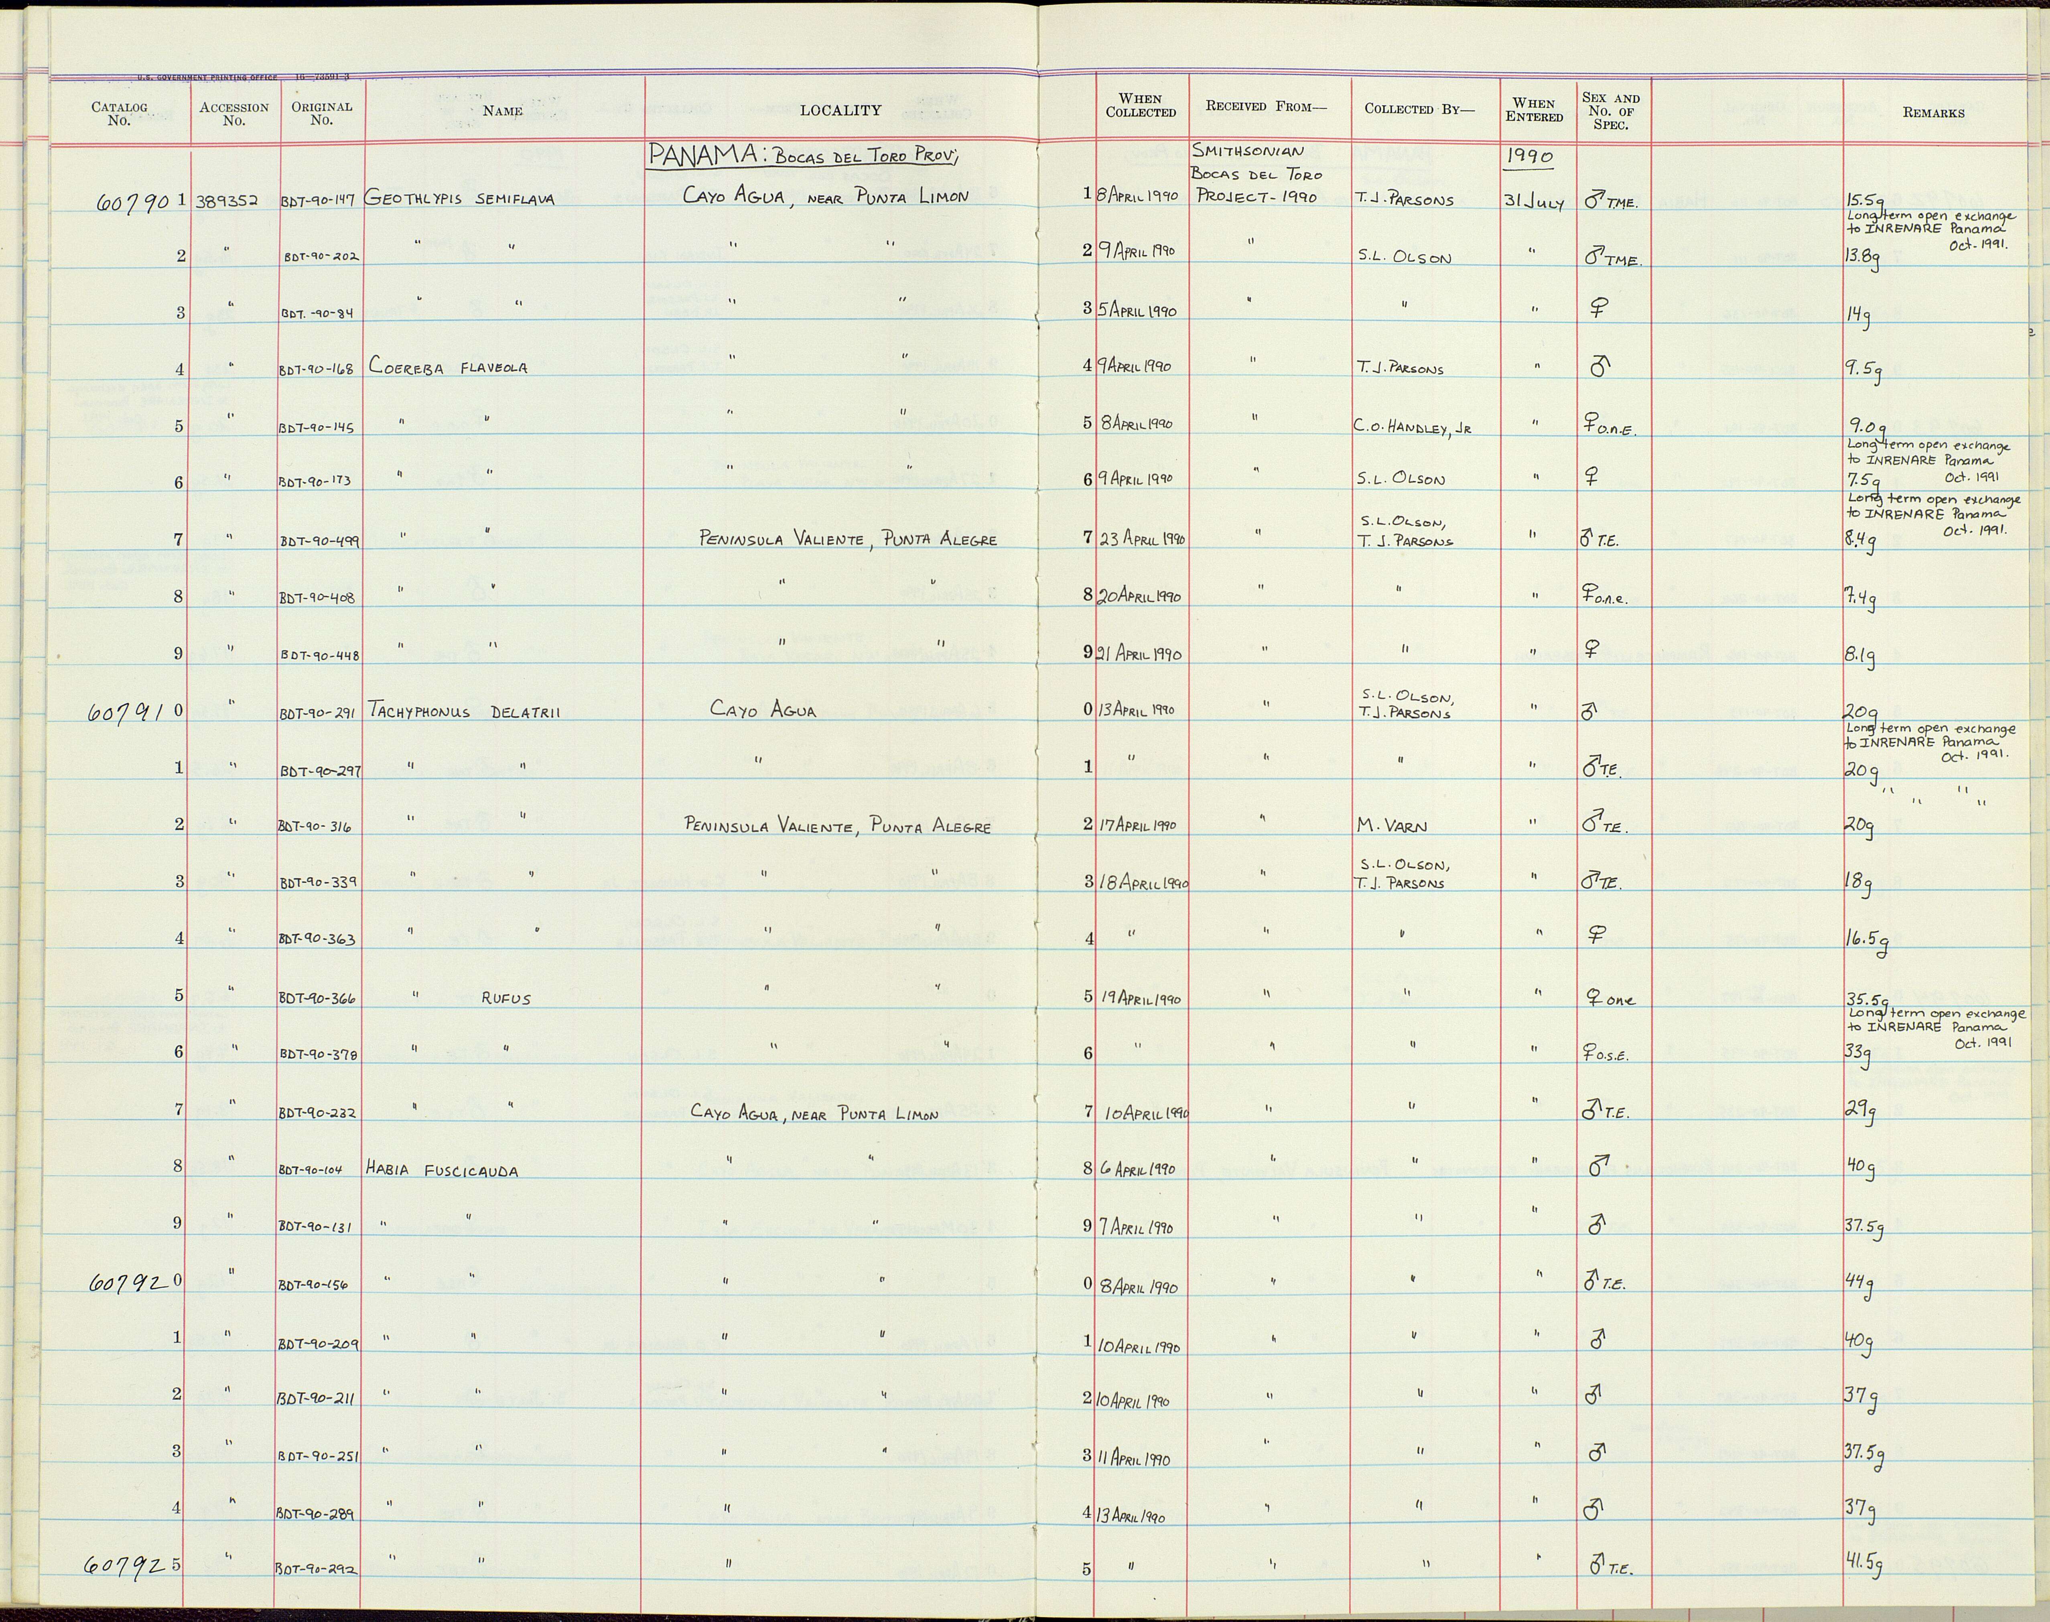The height and width of the screenshot is (1622, 2050).
Task: Click collector name C. O. Handley, Jr
Action: (x=1413, y=428)
